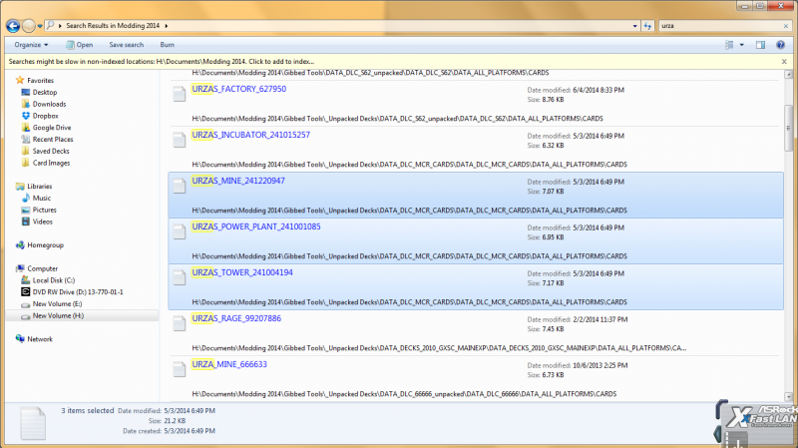
Task: Click the file icon of URZAS_MINE_241220947
Action: click(180, 186)
